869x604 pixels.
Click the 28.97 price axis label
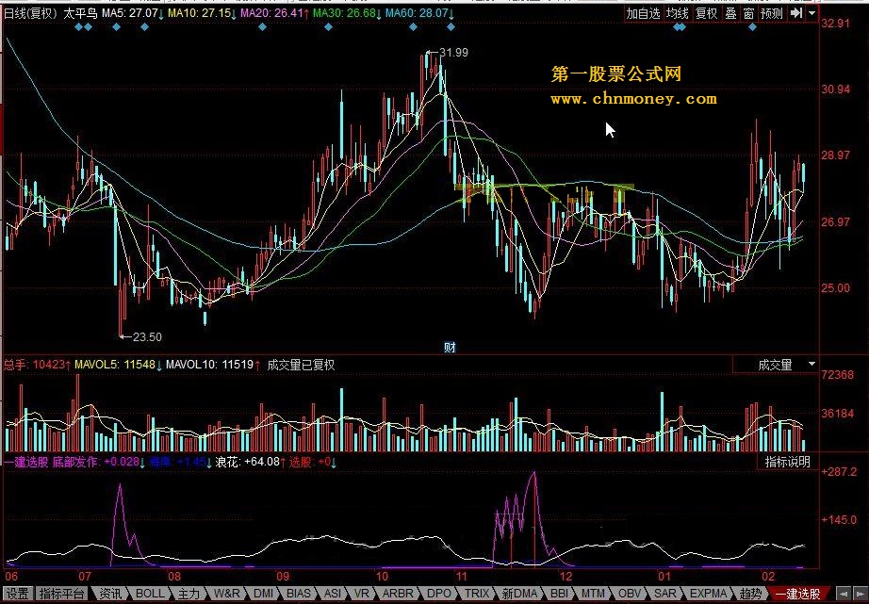836,155
